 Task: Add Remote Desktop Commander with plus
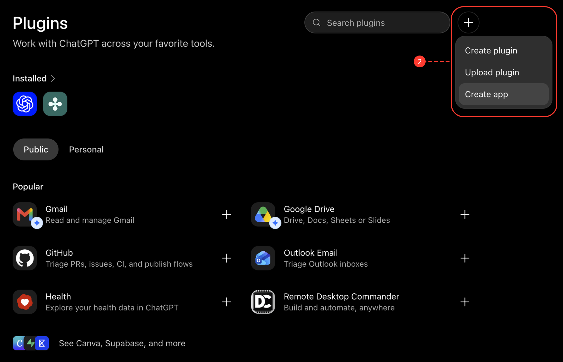point(465,302)
